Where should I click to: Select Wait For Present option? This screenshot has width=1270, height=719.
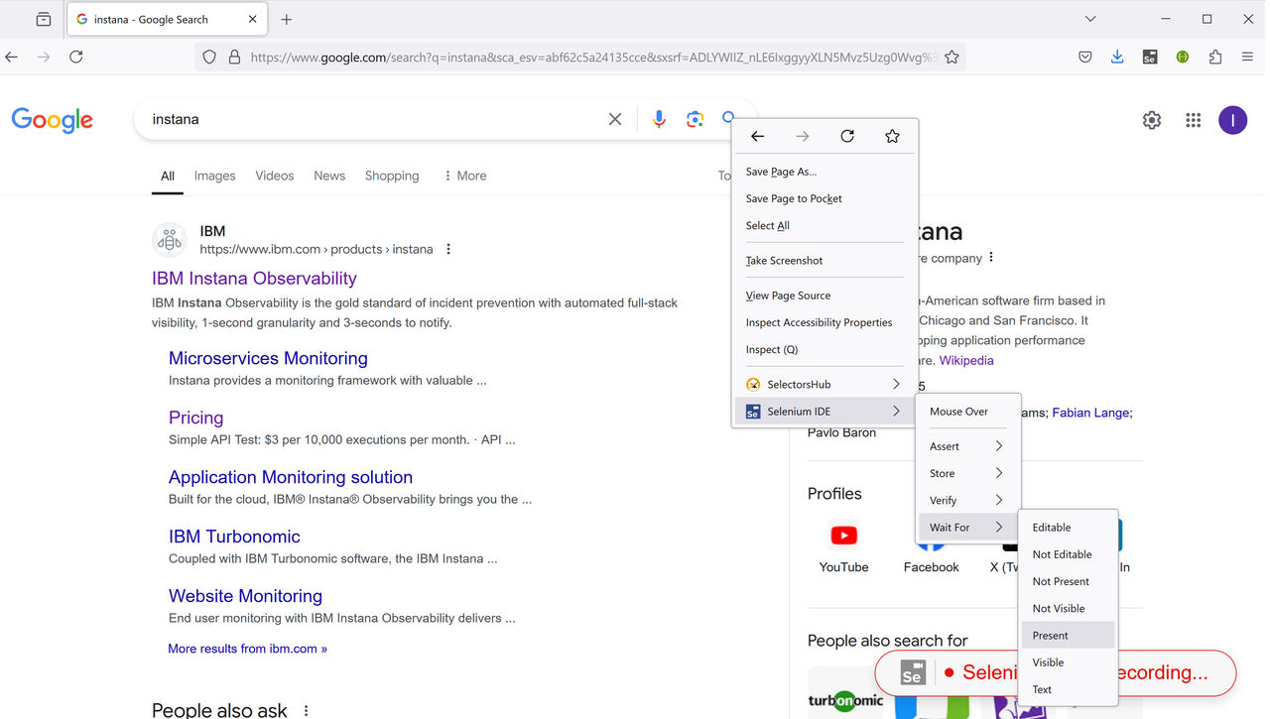click(1069, 636)
